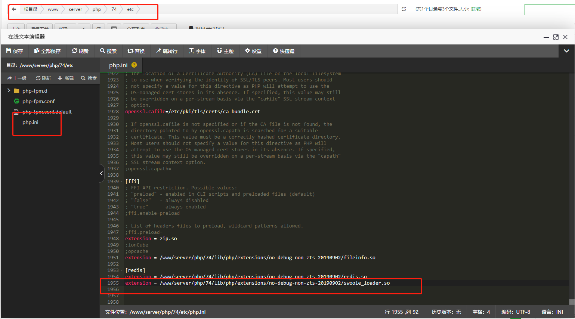The image size is (575, 319).
Task: Open the Theme (主题) selector
Action: 225,51
